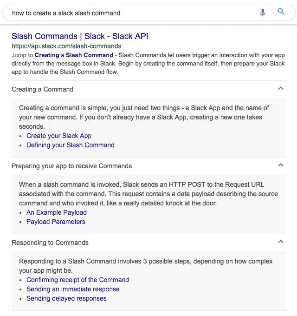Click the Responding to Commands heading
This screenshot has width=297, height=316.
click(x=50, y=243)
